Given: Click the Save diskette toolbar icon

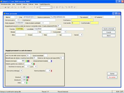Looking at the screenshot, I should click(8, 7).
